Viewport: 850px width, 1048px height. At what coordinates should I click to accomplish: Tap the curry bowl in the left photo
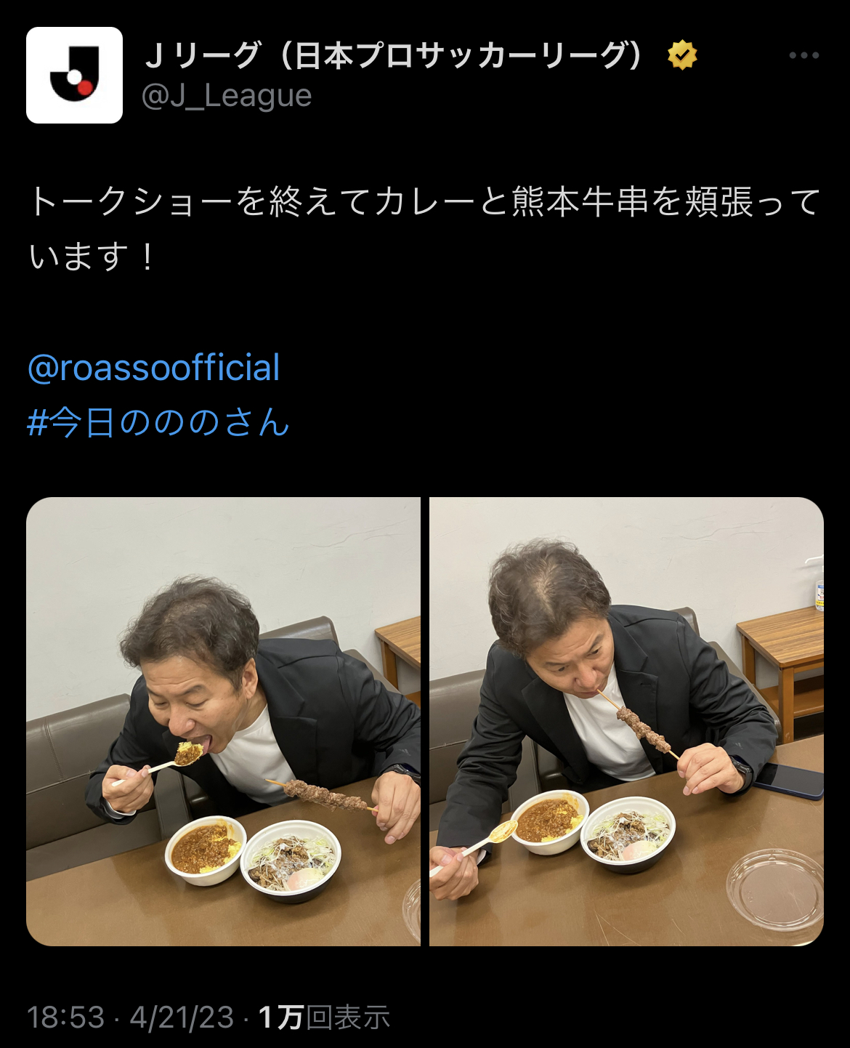tap(206, 849)
